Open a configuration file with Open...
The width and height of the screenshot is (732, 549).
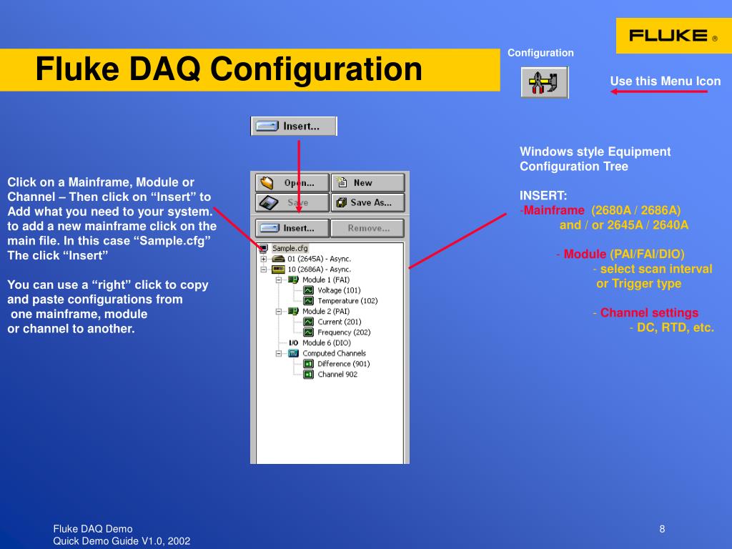[292, 183]
